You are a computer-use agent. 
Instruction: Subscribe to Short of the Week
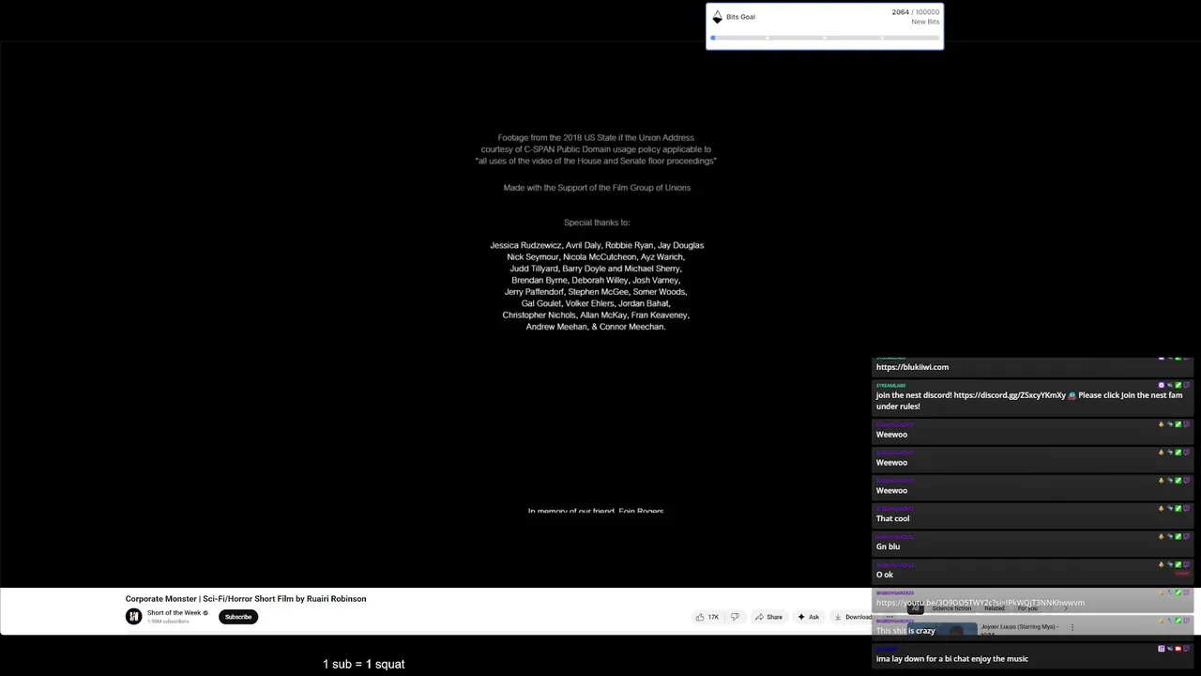(x=238, y=617)
